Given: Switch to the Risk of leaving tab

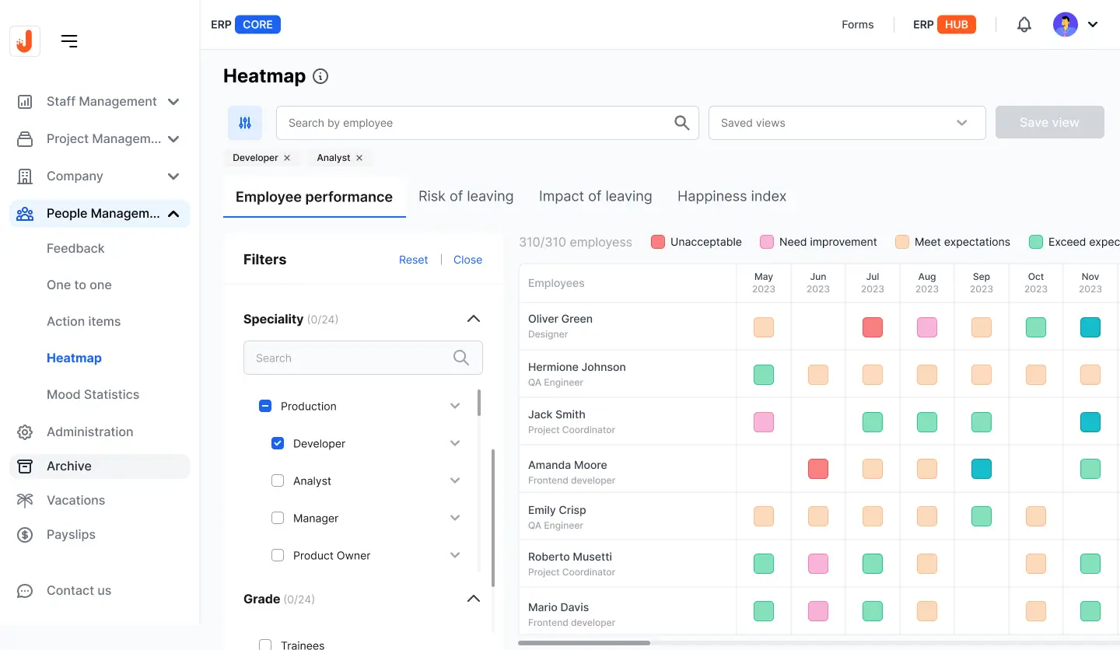Looking at the screenshot, I should pos(466,196).
